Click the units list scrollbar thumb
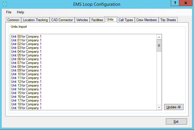 pyautogui.click(x=159, y=45)
